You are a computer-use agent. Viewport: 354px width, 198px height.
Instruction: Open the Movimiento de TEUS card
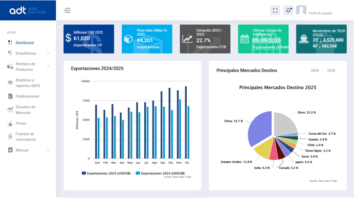coord(321,39)
